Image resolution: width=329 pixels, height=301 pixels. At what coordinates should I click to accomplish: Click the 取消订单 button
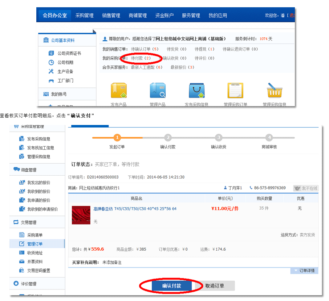click(x=215, y=286)
